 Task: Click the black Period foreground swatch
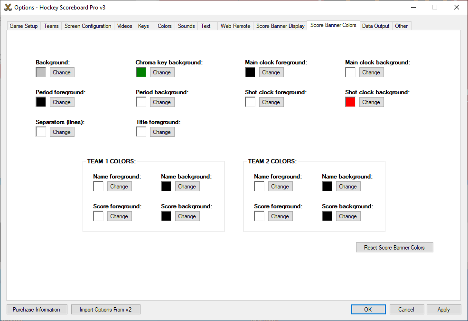[41, 102]
